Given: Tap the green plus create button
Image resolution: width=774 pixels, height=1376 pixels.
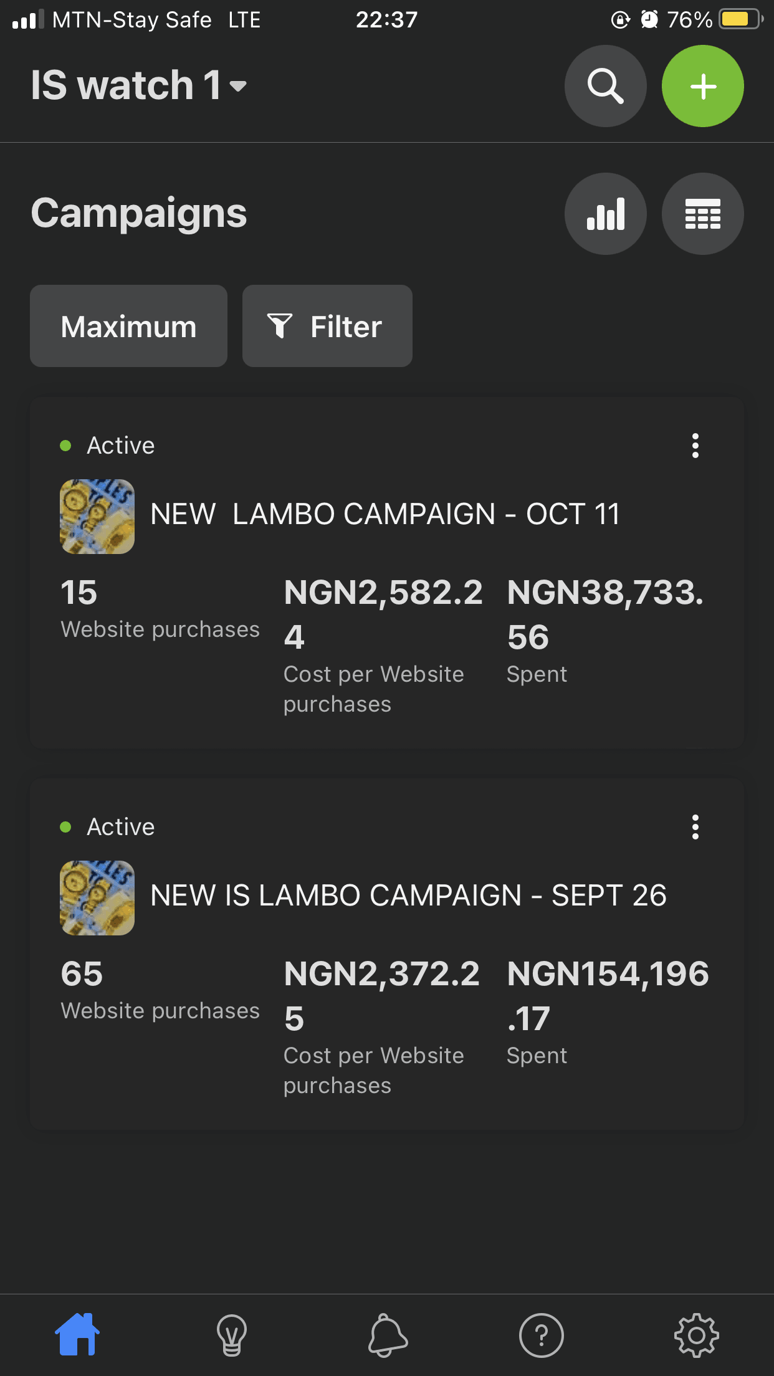Looking at the screenshot, I should (x=702, y=86).
